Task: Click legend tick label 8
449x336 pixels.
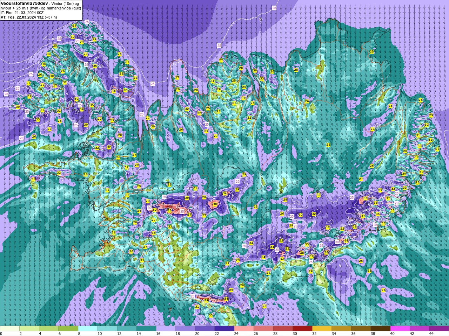Action: 79,334
